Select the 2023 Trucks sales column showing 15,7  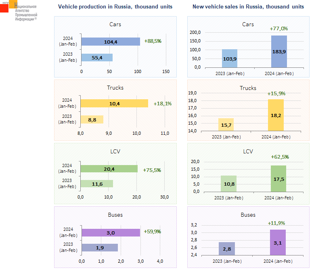(x=226, y=125)
